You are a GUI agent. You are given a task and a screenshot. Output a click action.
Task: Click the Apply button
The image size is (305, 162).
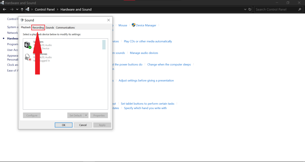tap(102, 125)
